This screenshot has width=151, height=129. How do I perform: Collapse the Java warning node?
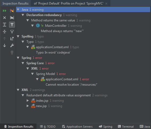coord(18,10)
